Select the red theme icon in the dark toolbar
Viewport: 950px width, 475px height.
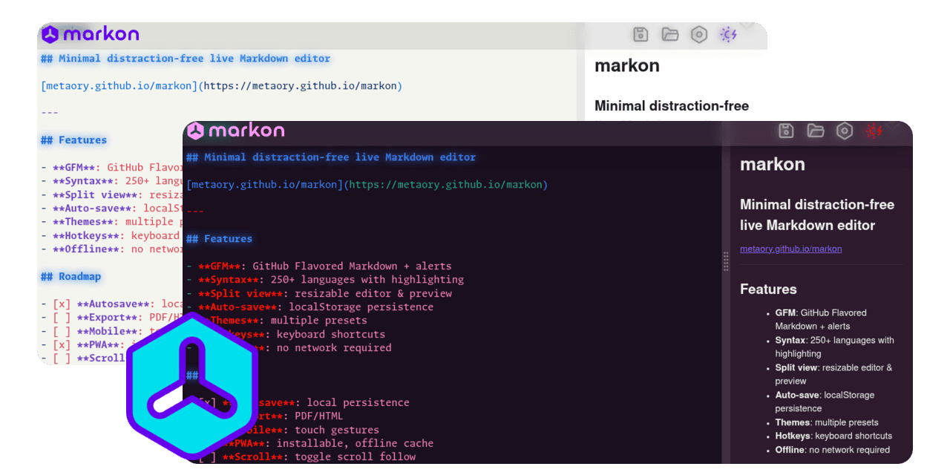point(874,131)
